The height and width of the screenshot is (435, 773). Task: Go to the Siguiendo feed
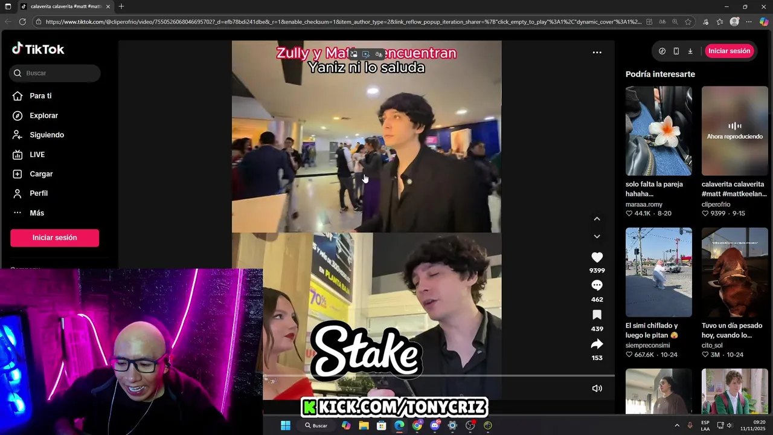(47, 135)
